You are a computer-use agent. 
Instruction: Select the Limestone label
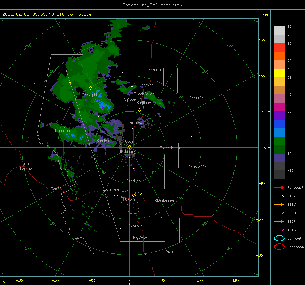click(x=64, y=131)
